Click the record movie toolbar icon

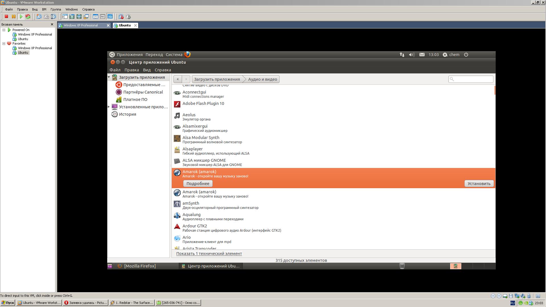click(121, 17)
